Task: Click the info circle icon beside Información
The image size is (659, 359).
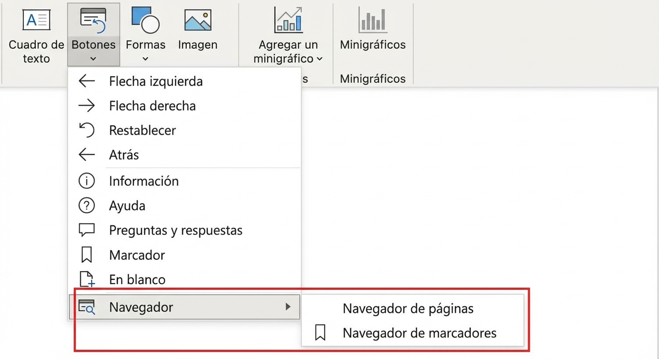Action: point(87,181)
